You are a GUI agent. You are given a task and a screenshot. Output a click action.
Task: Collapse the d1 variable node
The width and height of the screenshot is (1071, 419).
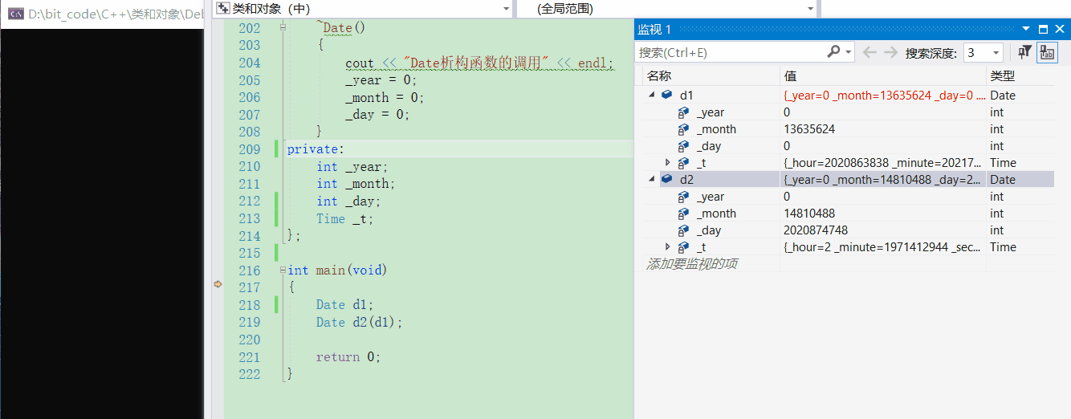click(x=652, y=95)
